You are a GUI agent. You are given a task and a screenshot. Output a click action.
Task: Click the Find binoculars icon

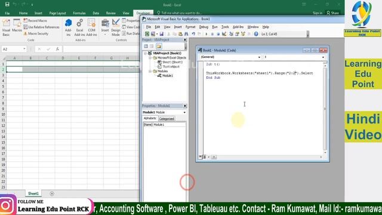(186, 34)
